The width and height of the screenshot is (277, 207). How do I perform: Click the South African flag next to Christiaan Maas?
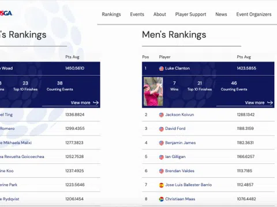point(162,199)
